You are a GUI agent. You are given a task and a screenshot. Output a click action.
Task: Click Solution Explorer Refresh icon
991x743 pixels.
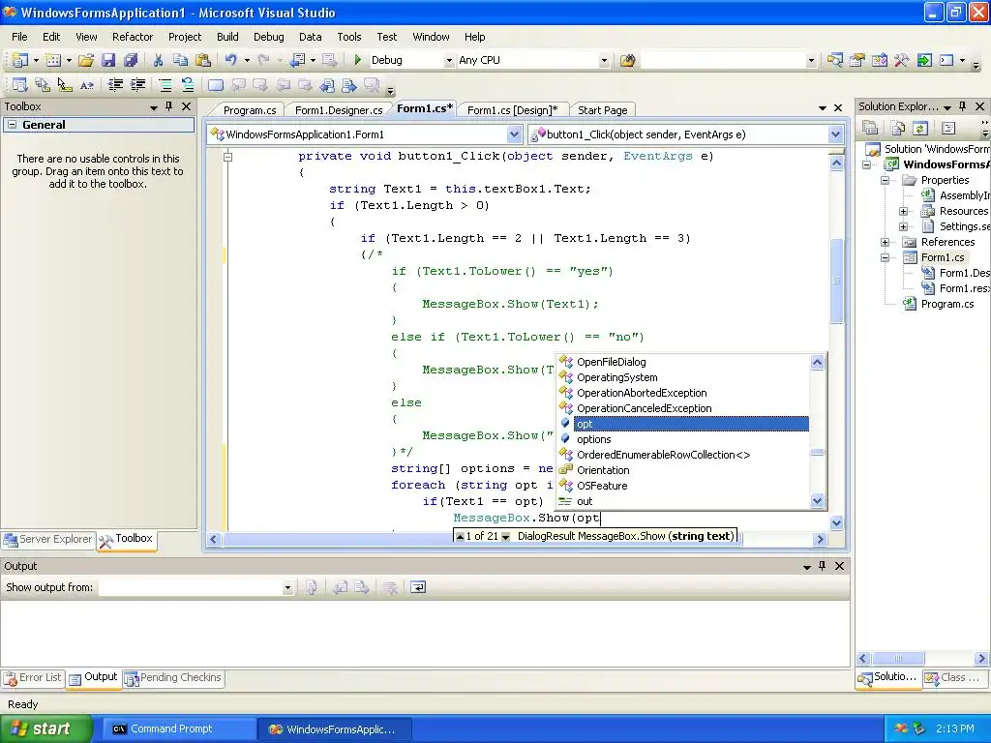point(920,129)
